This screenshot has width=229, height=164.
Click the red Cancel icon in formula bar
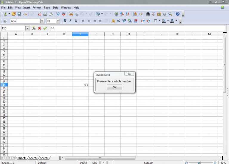[x=39, y=28]
